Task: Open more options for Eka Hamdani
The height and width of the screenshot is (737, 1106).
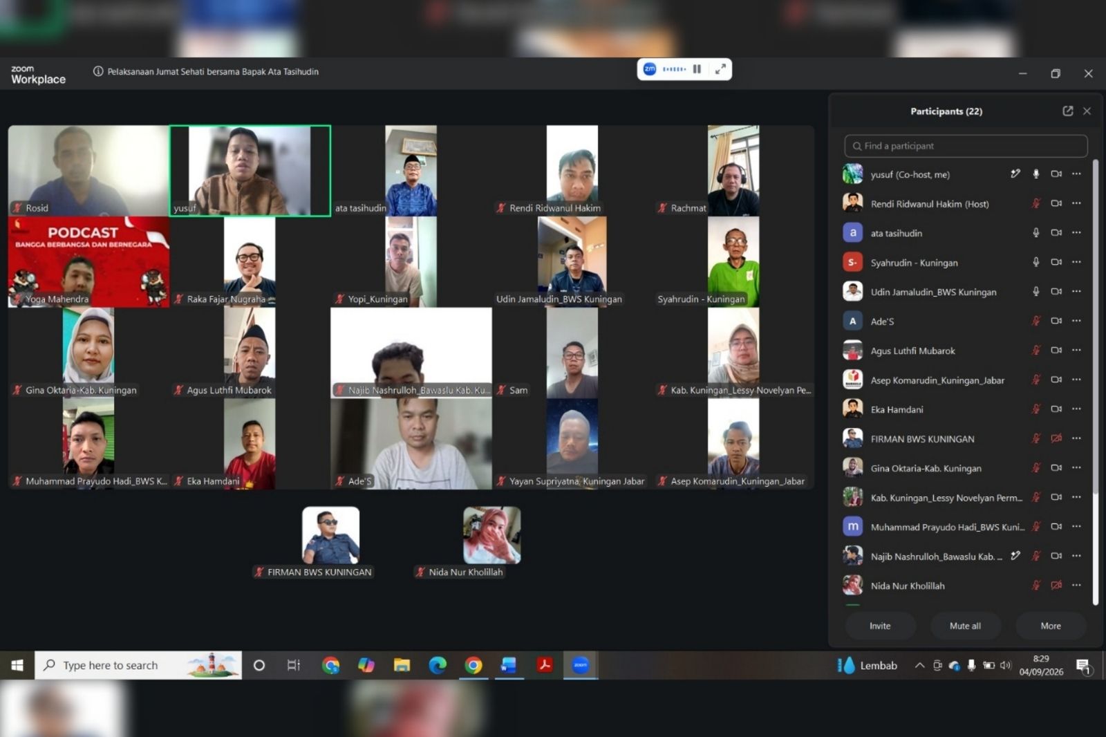Action: [x=1076, y=409]
